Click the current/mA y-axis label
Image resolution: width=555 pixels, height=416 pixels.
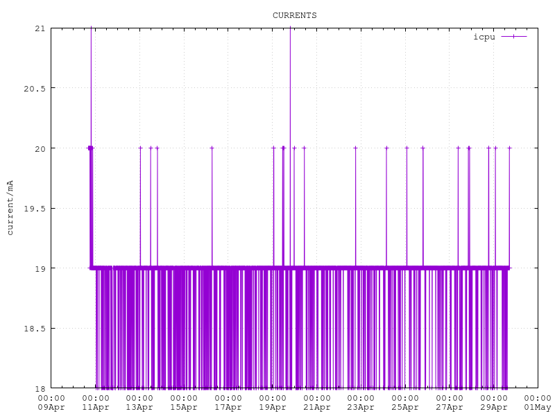[10, 207]
